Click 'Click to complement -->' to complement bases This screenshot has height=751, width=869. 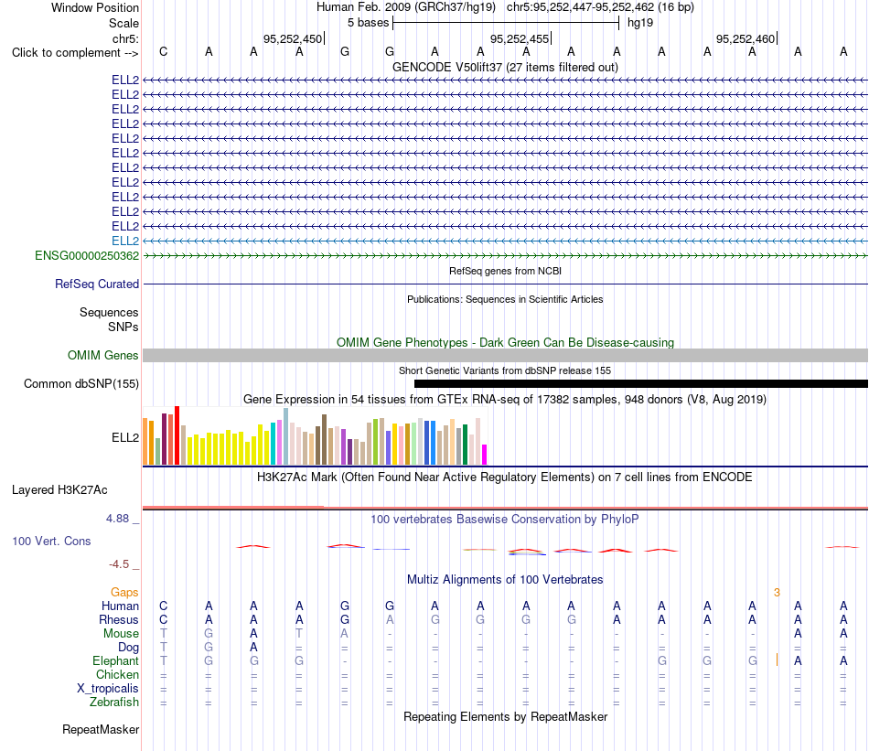pos(75,53)
